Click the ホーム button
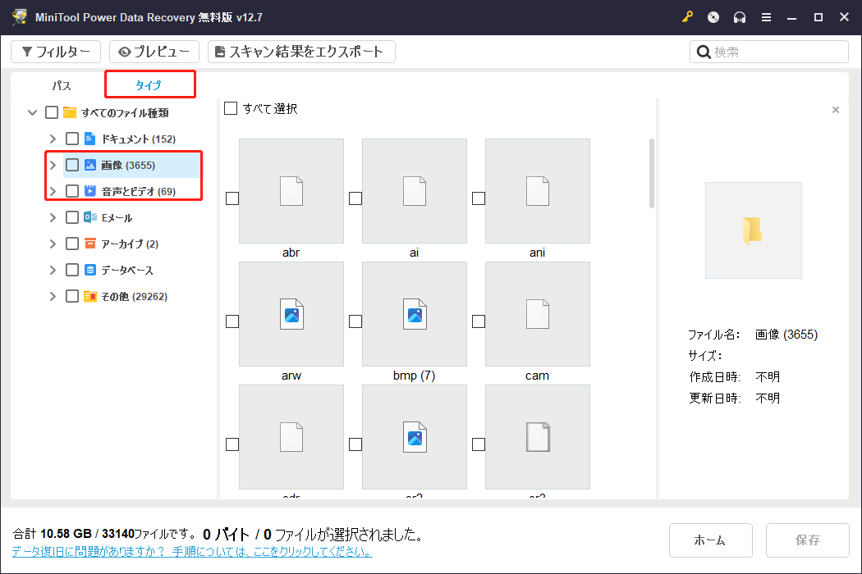 pos(710,540)
